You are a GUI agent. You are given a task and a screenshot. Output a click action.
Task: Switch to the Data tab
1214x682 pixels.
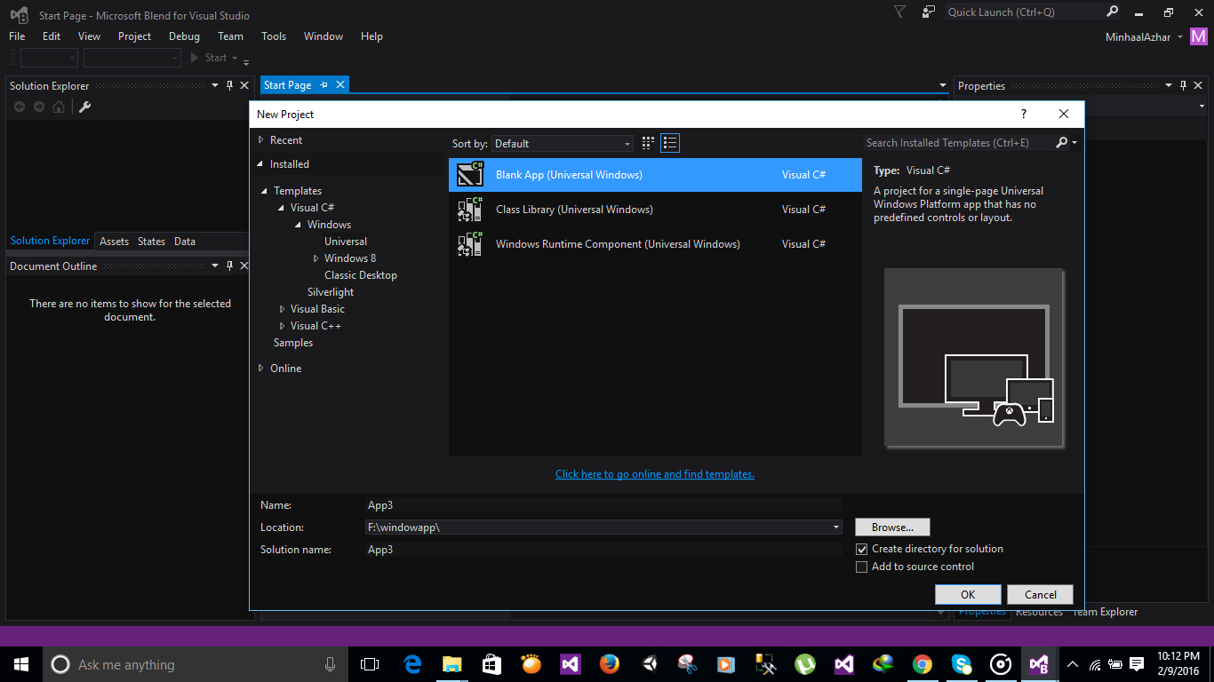point(185,242)
